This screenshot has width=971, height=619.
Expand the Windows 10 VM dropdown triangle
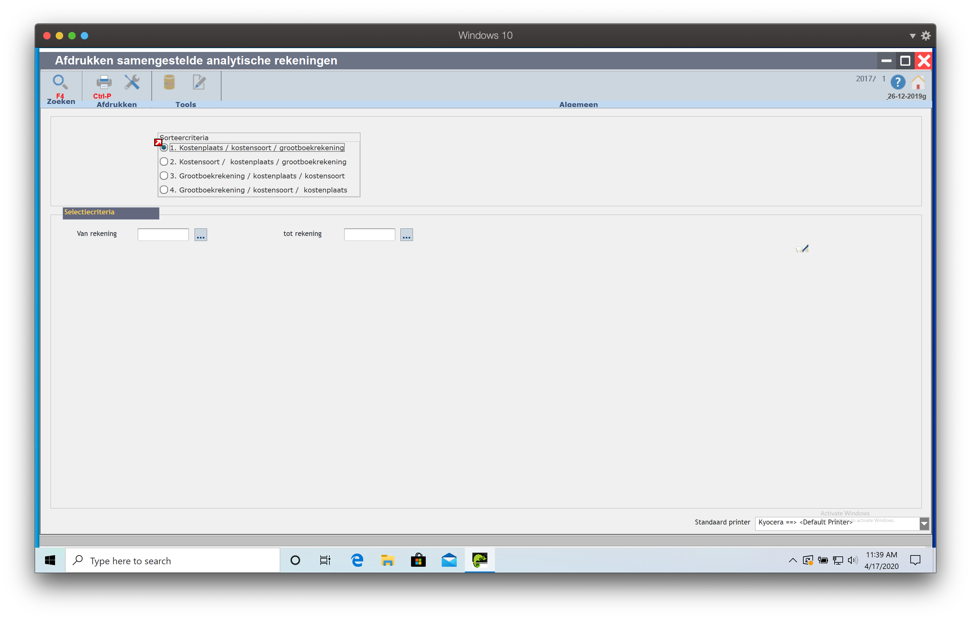[x=913, y=36]
